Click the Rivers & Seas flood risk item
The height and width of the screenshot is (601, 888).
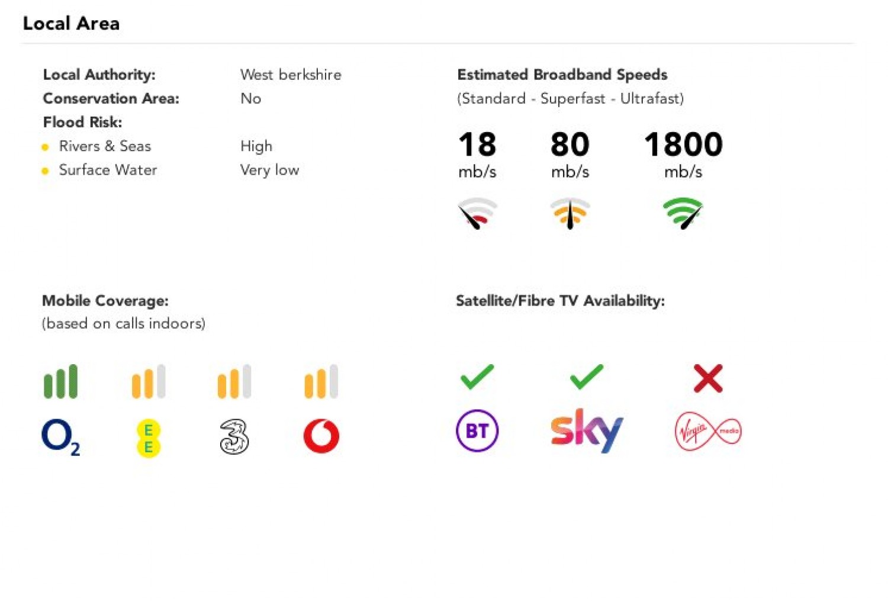[105, 146]
